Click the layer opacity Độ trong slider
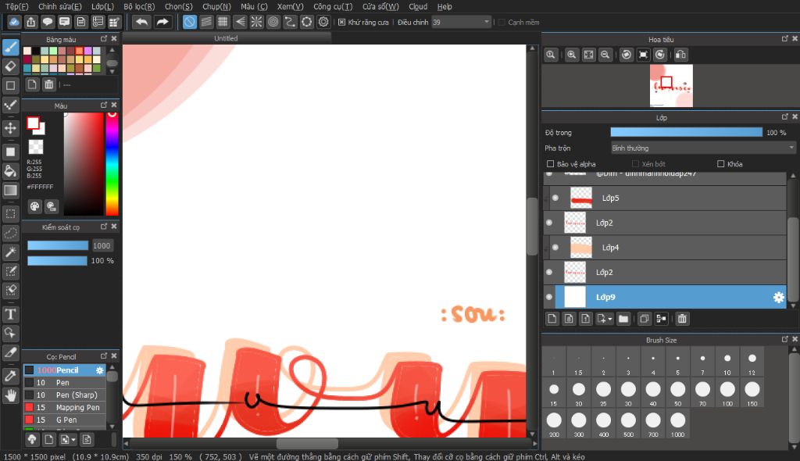The width and height of the screenshot is (800, 461). pos(686,132)
